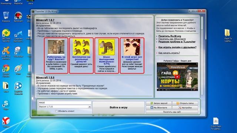
Task: Open the Корзина recycle bin icon
Action: coord(6,17)
